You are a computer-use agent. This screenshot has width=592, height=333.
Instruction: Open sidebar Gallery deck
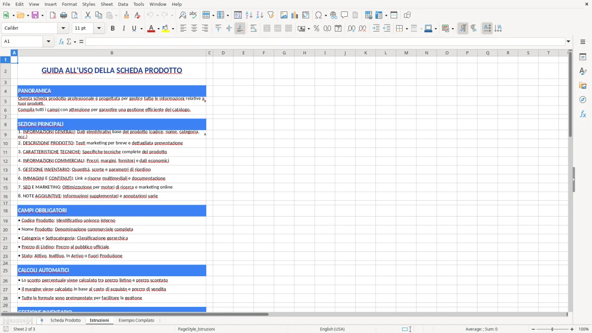coord(583,85)
